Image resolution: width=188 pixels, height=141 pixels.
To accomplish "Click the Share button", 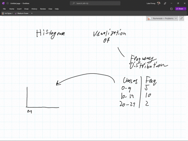I will coord(180,9).
